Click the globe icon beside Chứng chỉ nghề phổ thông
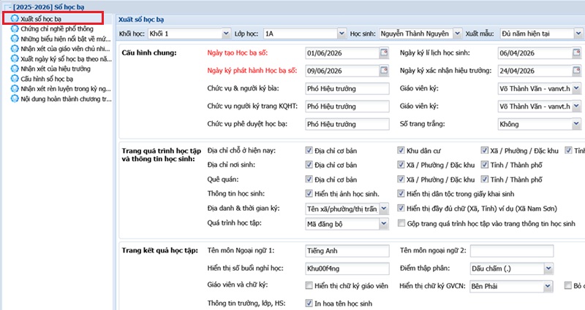 coord(15,28)
